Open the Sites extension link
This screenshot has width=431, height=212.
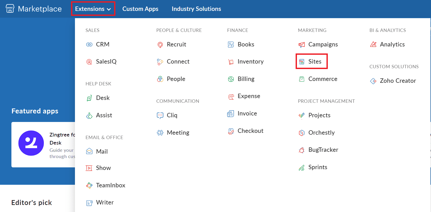tap(315, 61)
